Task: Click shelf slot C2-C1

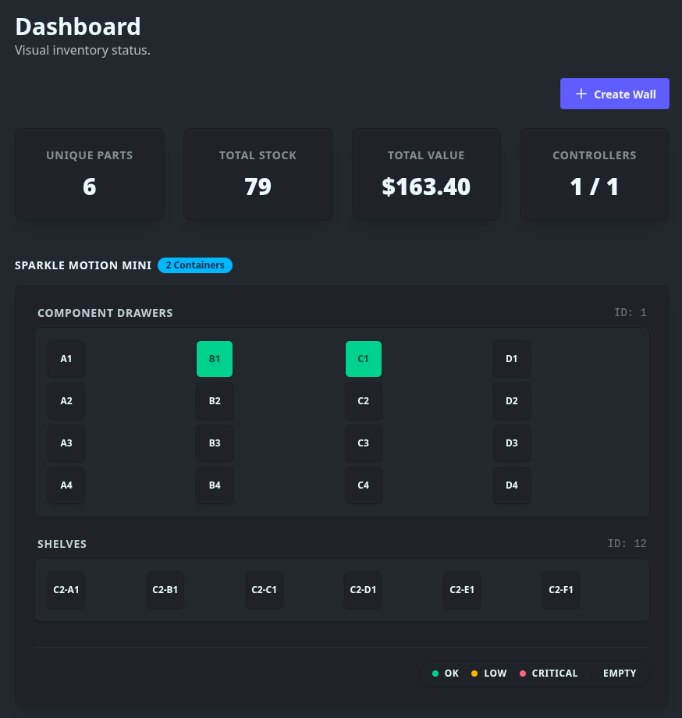Action: (265, 590)
